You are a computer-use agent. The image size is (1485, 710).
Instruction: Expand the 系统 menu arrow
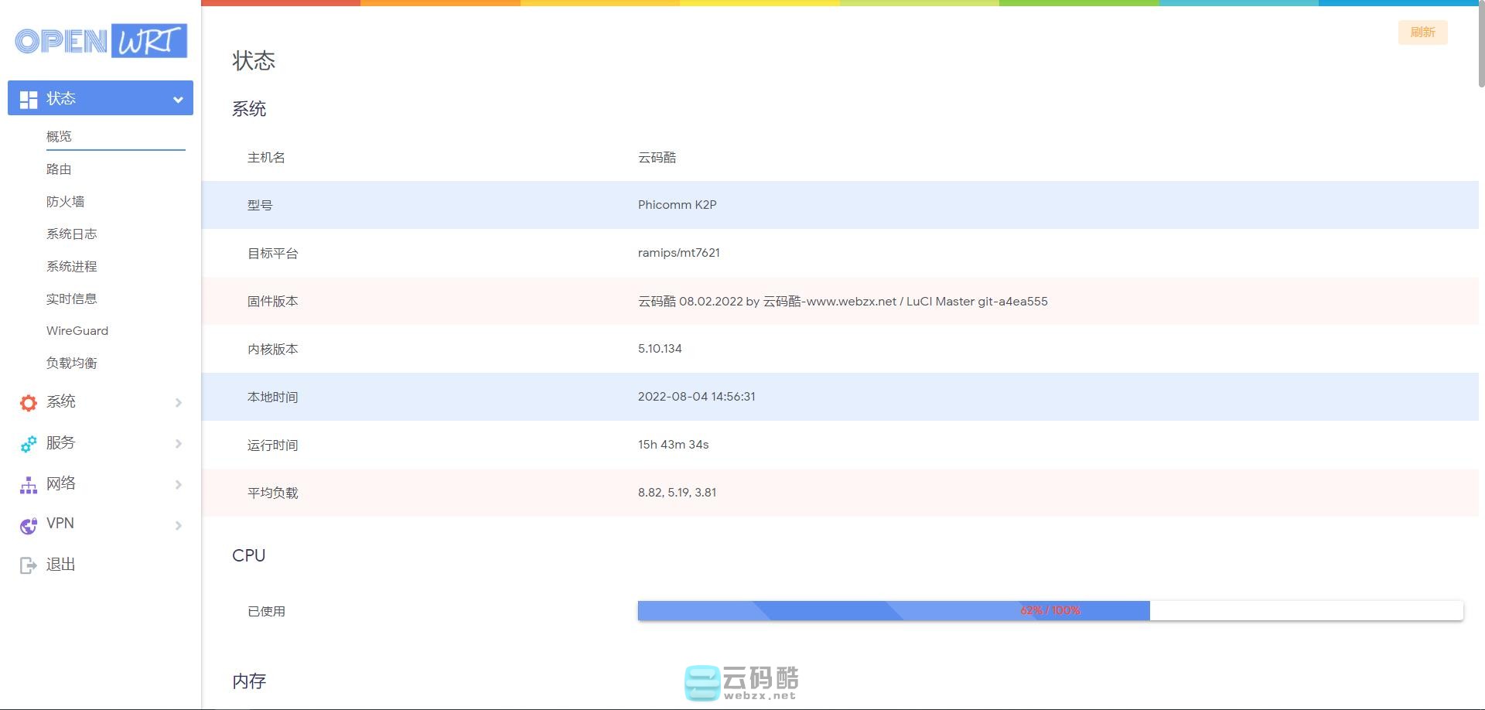(179, 403)
